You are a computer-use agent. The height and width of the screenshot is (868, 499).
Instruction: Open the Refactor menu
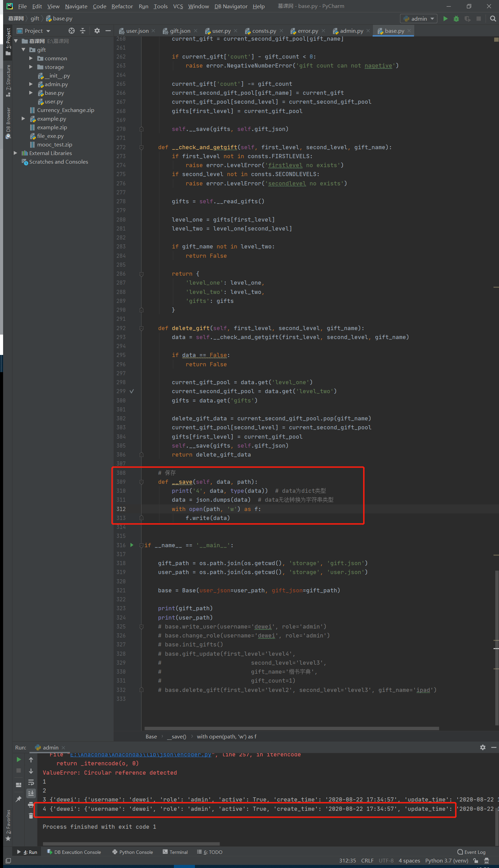(x=122, y=6)
